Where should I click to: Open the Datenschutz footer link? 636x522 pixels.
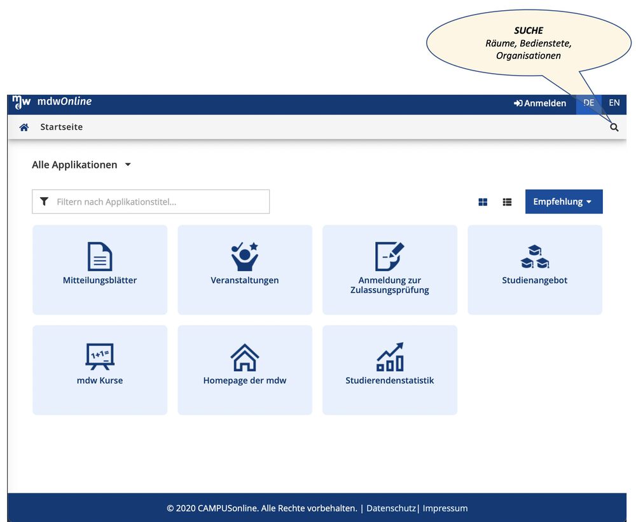pos(391,508)
